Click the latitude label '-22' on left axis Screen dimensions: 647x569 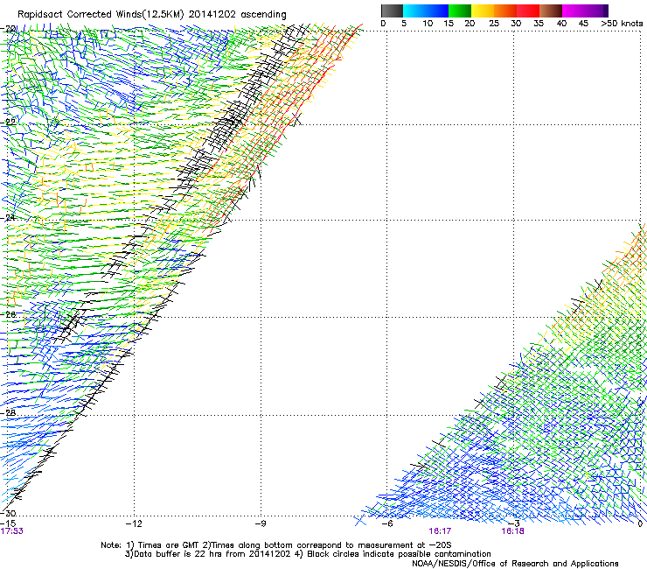click(x=8, y=123)
